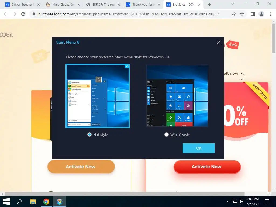Screen dimensions: 276x207
Task: Click the red Activate Now button
Action: coord(207,167)
